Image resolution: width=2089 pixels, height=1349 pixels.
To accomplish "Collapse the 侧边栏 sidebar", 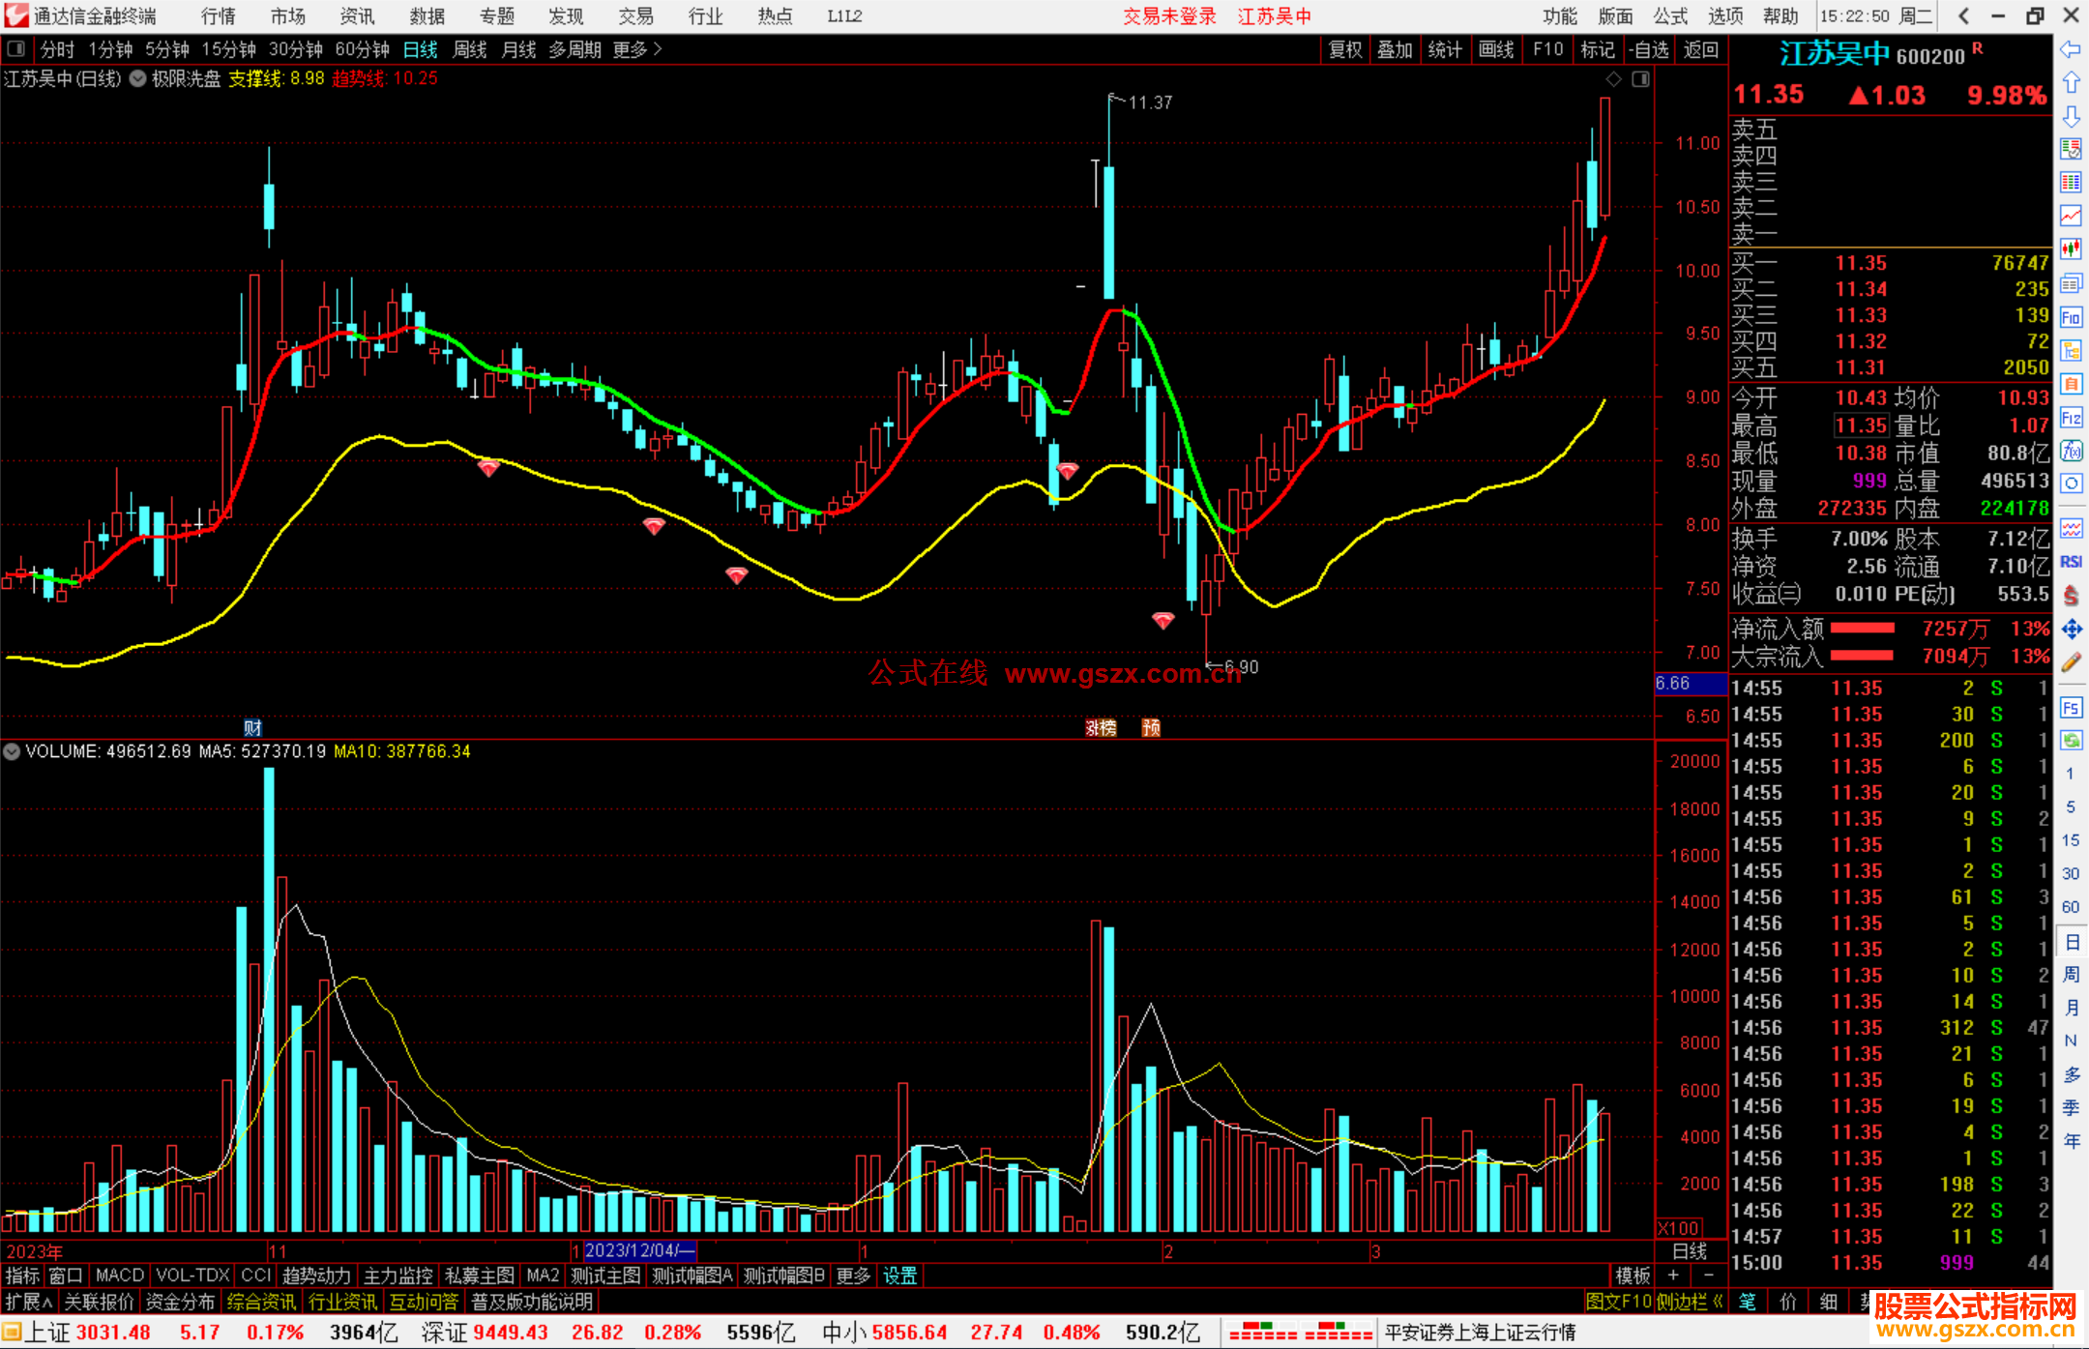I will 1690,1302.
